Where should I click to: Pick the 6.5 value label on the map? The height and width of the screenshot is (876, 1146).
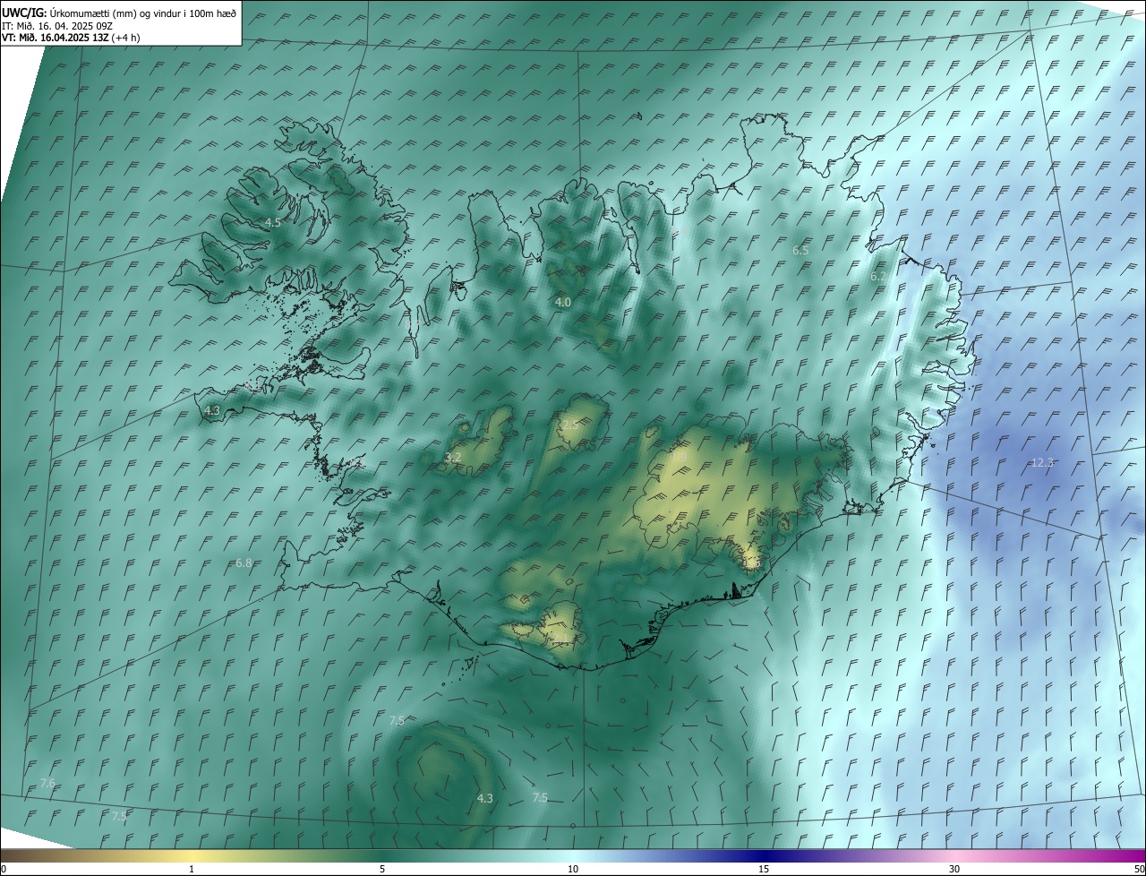coord(800,251)
